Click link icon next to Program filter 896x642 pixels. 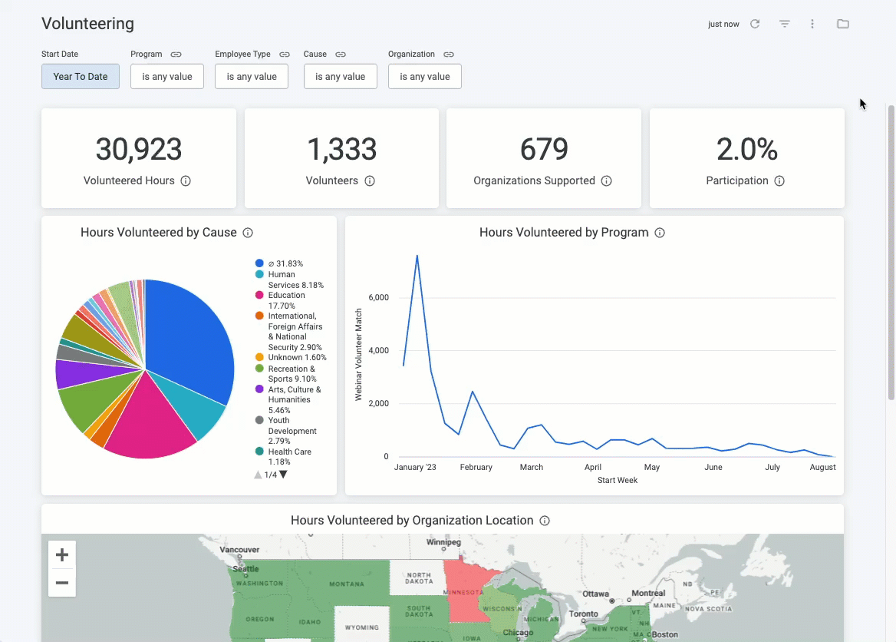coord(176,55)
